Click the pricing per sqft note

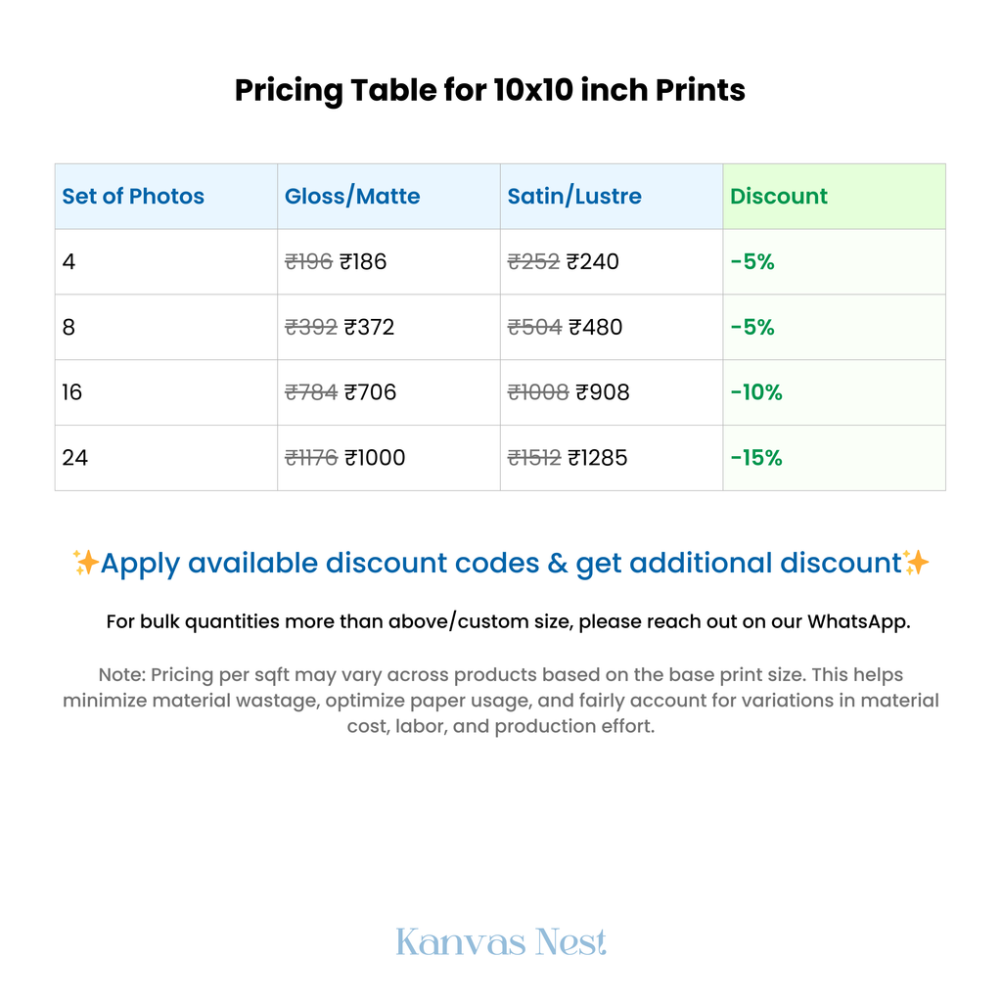[500, 701]
